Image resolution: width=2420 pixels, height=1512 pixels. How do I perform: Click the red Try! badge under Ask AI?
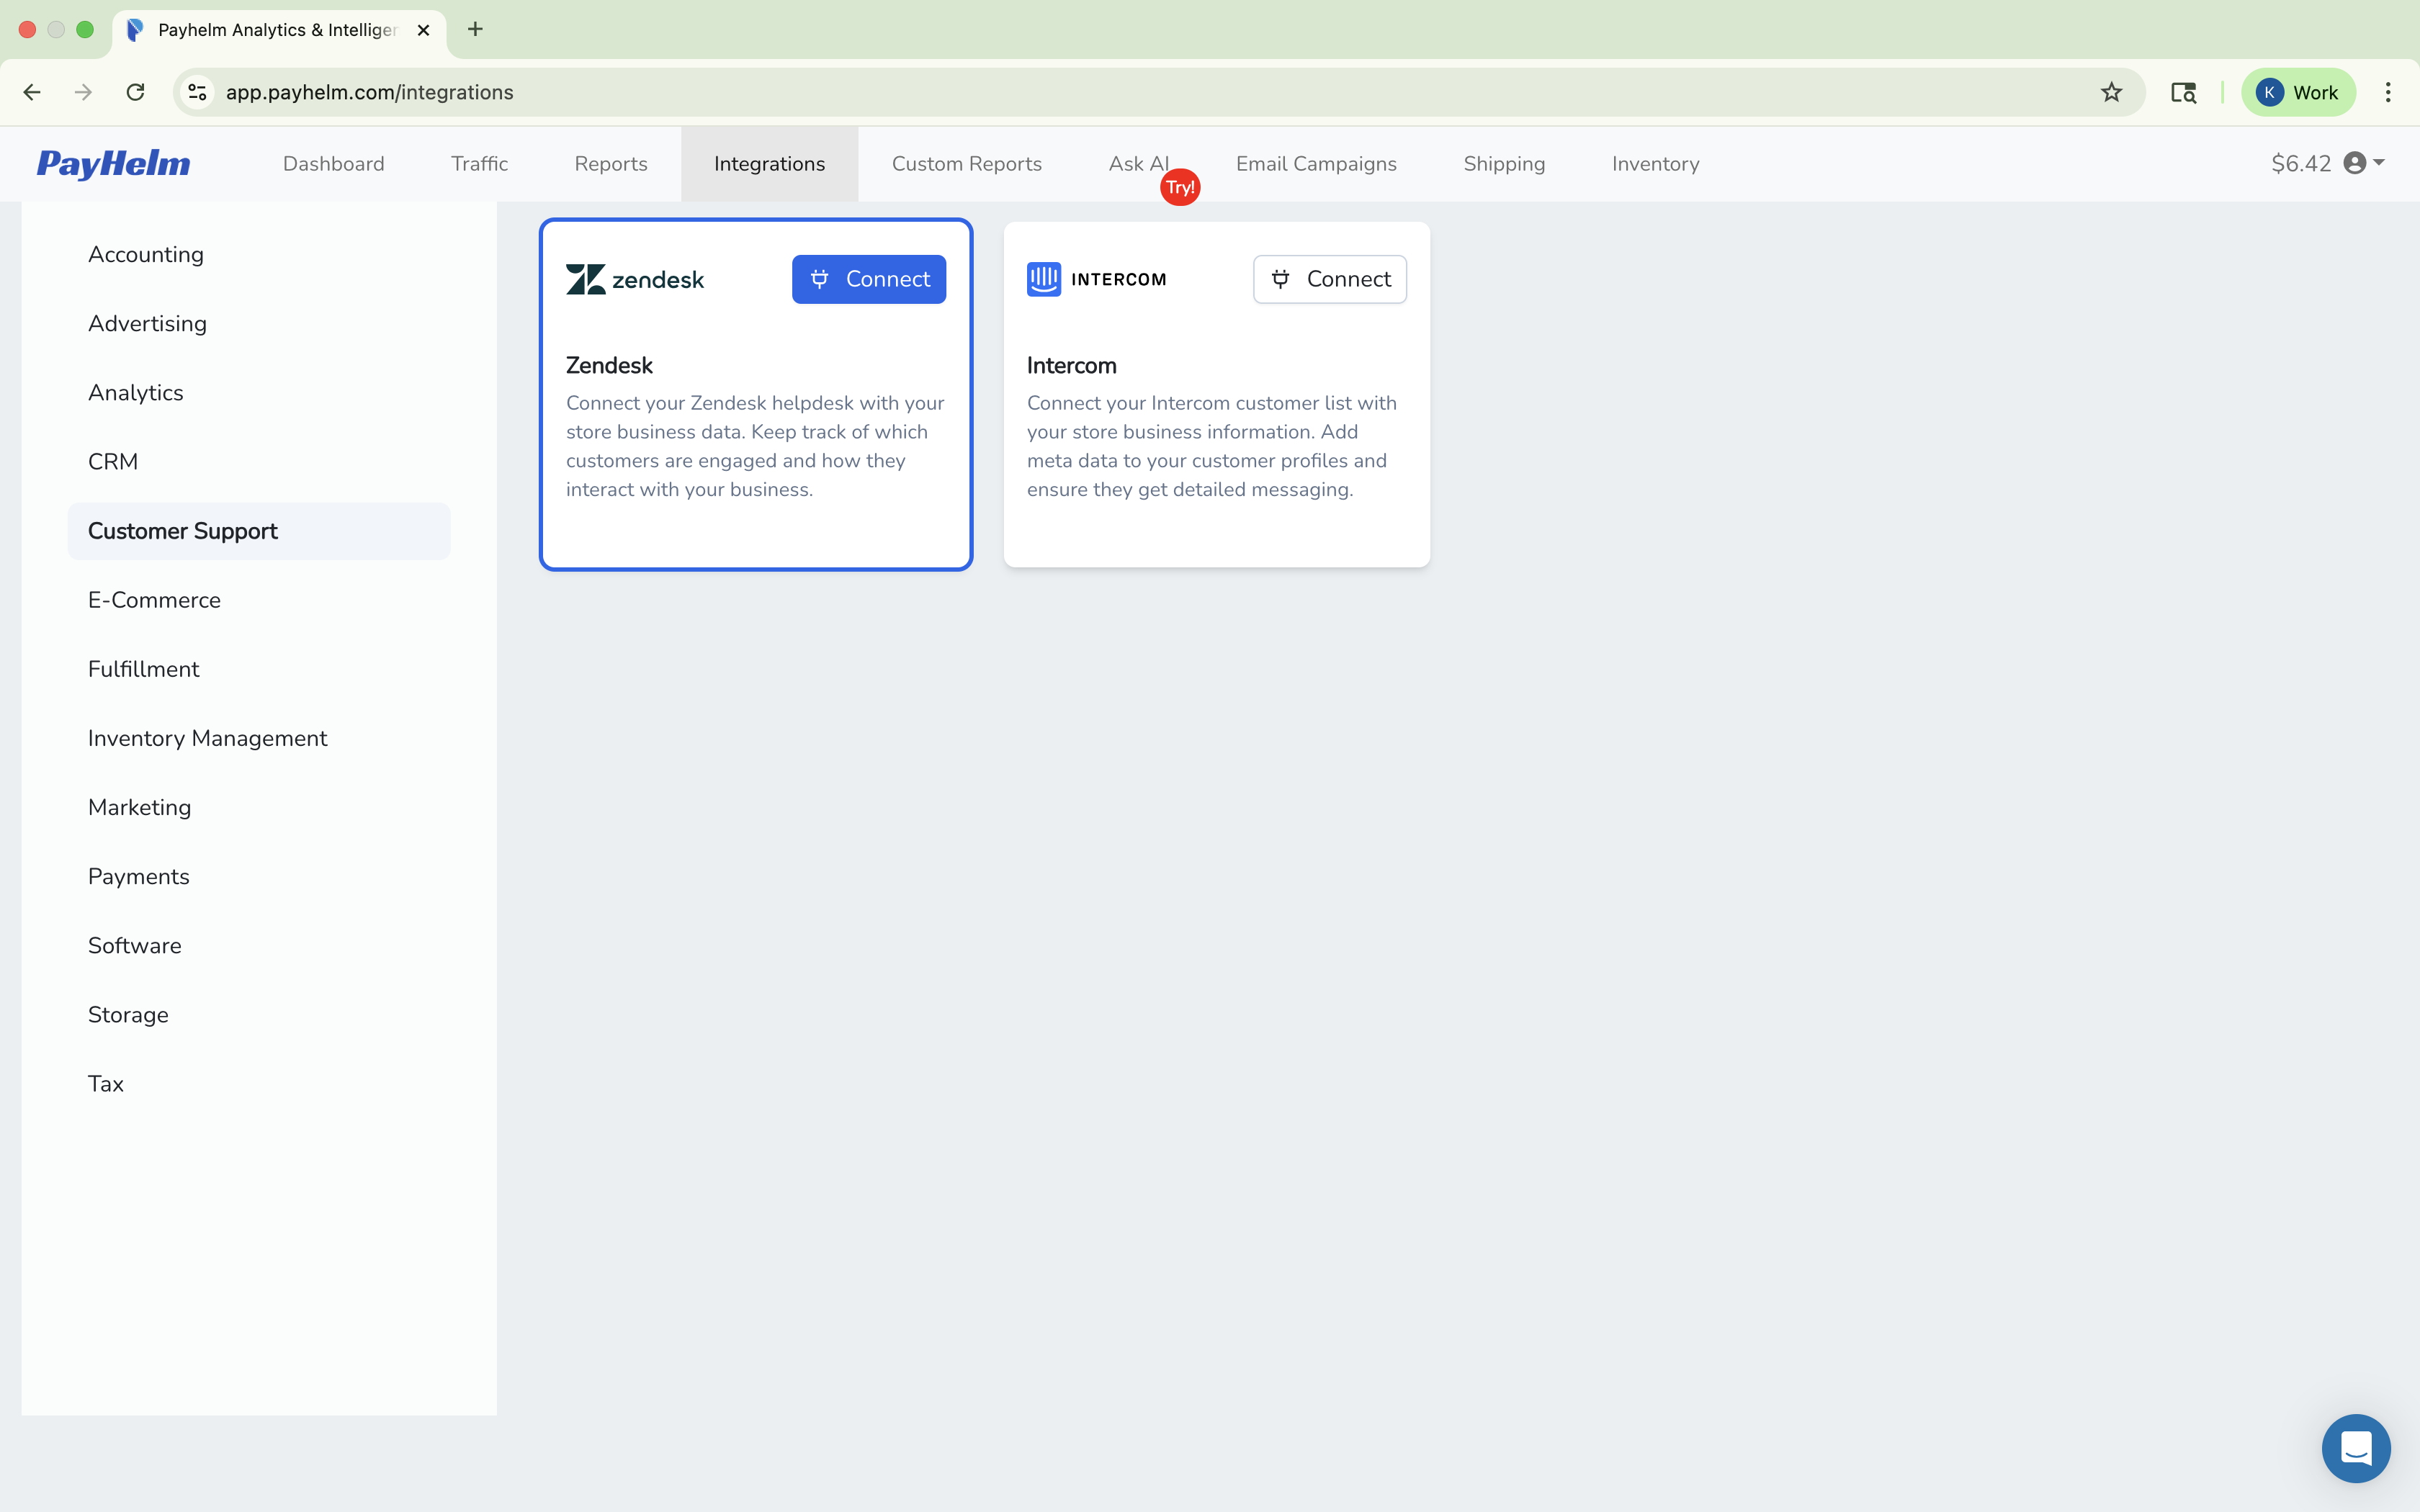point(1180,186)
